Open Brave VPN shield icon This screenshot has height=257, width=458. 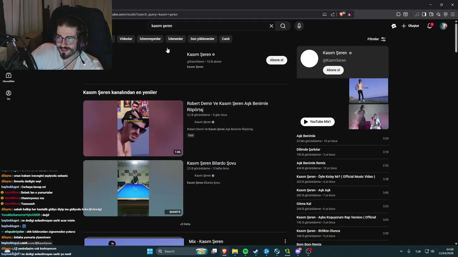[445, 14]
